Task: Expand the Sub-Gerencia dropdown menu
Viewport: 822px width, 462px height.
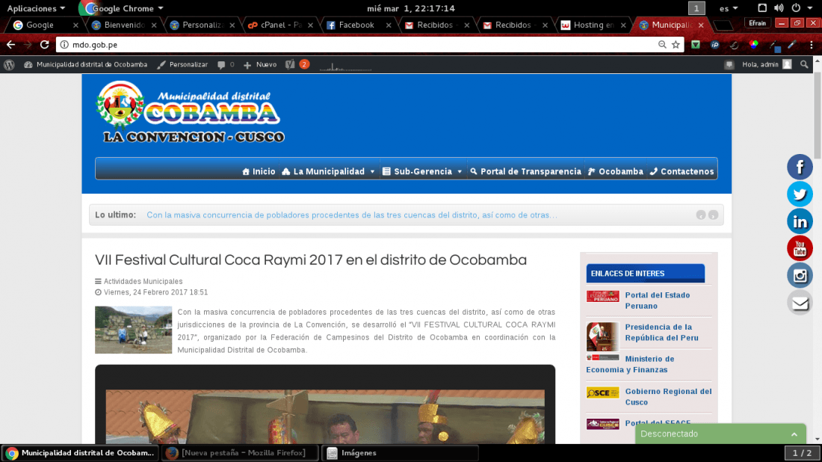Action: (x=422, y=171)
